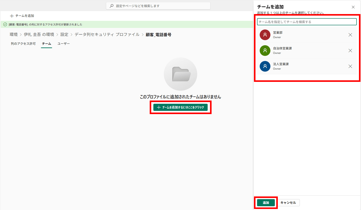Click the green success checkmark icon

[5, 25]
